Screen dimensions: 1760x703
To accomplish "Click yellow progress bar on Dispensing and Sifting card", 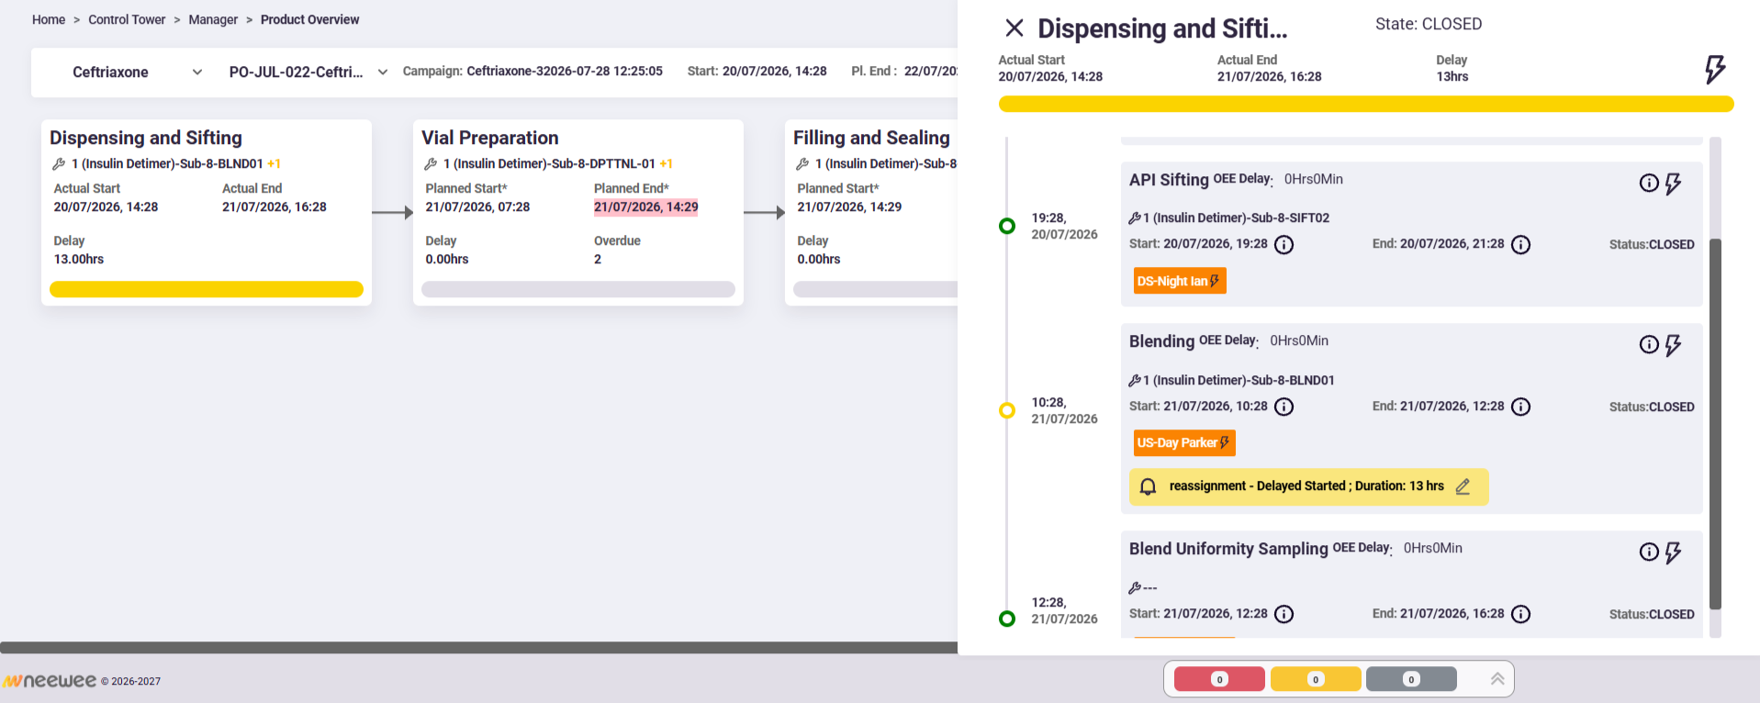I will [207, 289].
